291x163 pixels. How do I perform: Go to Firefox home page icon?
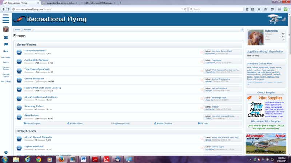click(266, 9)
